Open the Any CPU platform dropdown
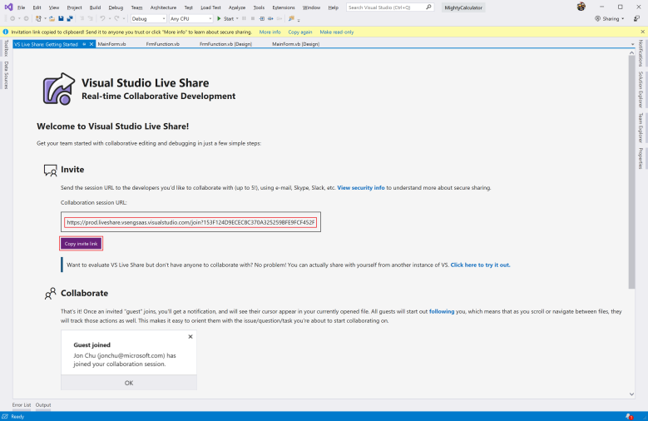This screenshot has width=648, height=421. [x=190, y=18]
